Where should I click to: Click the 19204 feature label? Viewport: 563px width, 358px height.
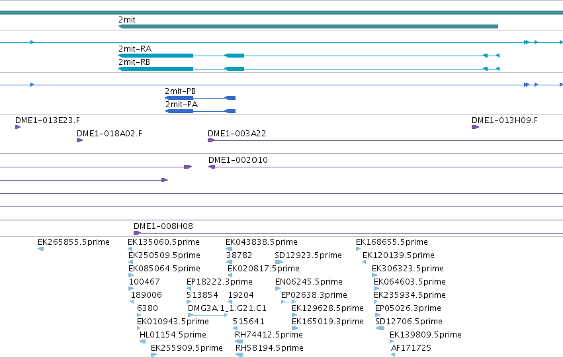point(241,295)
